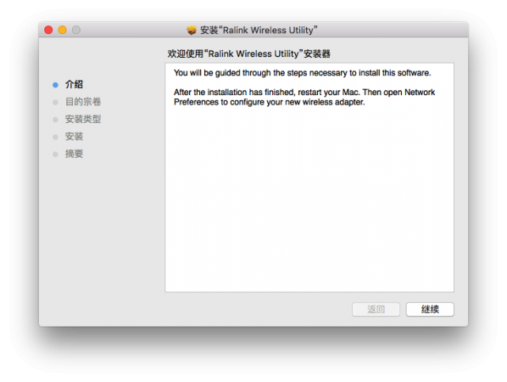Click the grey bullet beside 目的宗卷

pyautogui.click(x=55, y=103)
